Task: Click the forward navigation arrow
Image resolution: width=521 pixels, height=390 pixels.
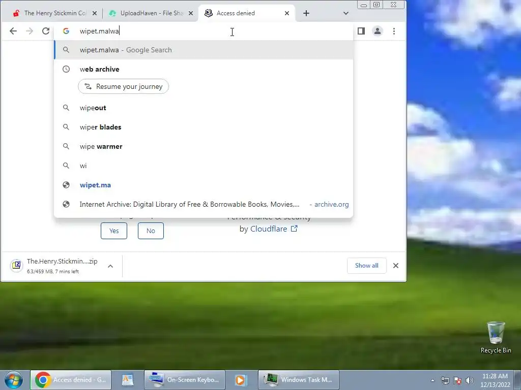Action: tap(29, 31)
